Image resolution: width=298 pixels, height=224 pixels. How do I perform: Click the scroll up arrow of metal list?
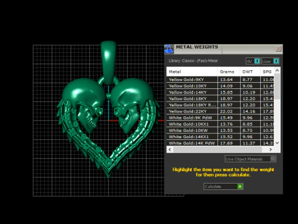[278, 70]
